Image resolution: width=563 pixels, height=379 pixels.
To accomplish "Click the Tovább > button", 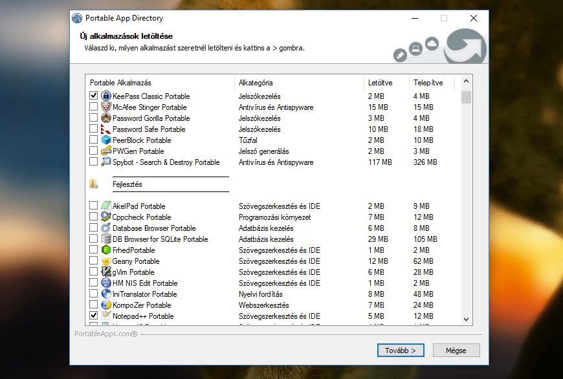I will [x=401, y=351].
